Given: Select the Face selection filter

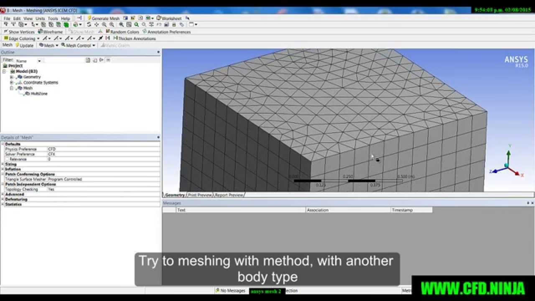Looking at the screenshot, I should pyautogui.click(x=58, y=25).
